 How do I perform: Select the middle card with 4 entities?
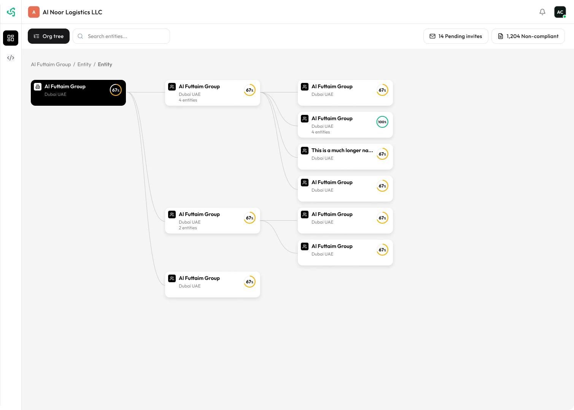213,93
